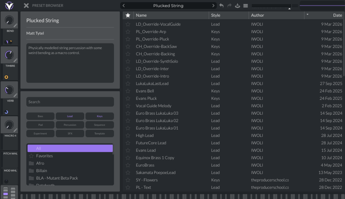Select the Favorites folder in the list
The image size is (345, 199).
click(x=44, y=156)
